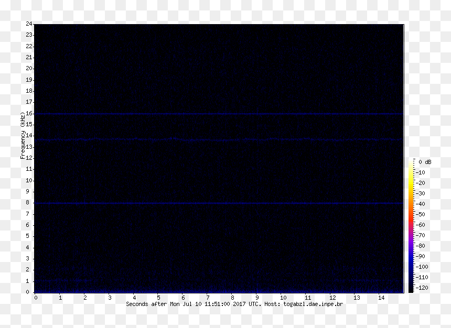Pick the -30 colorbar scale label
Viewport: 451px width, 328px height.
pyautogui.click(x=421, y=193)
